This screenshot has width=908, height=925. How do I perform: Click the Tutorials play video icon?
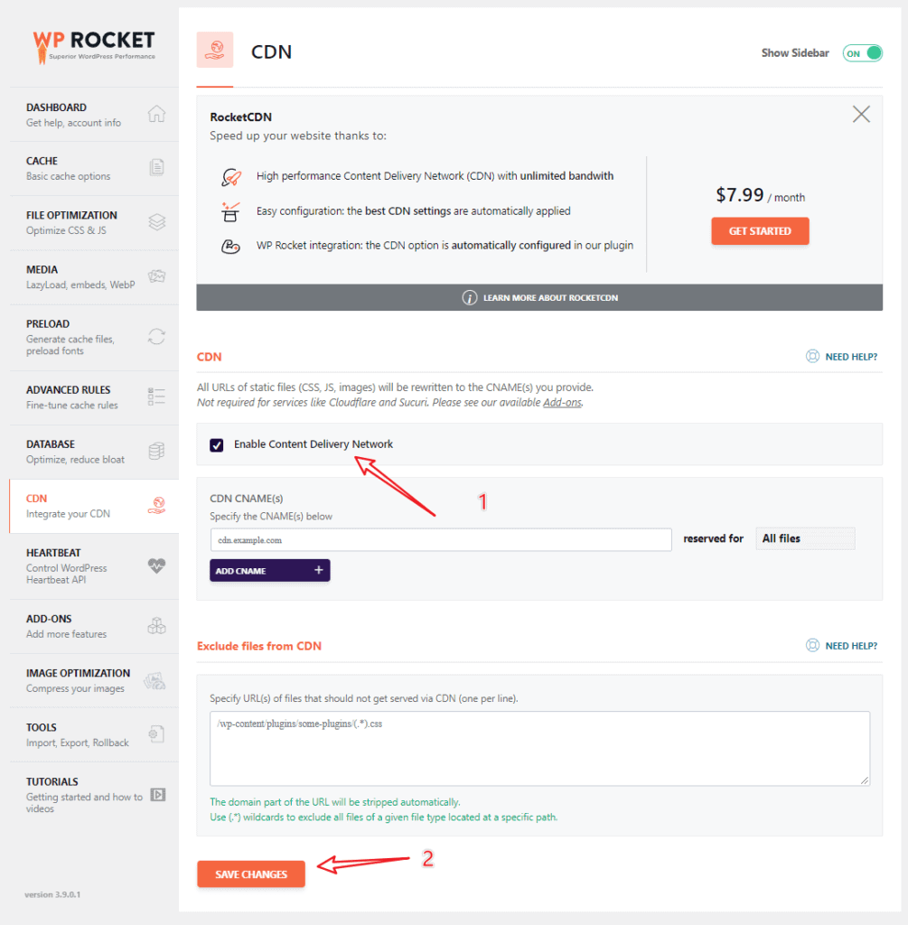[x=157, y=795]
